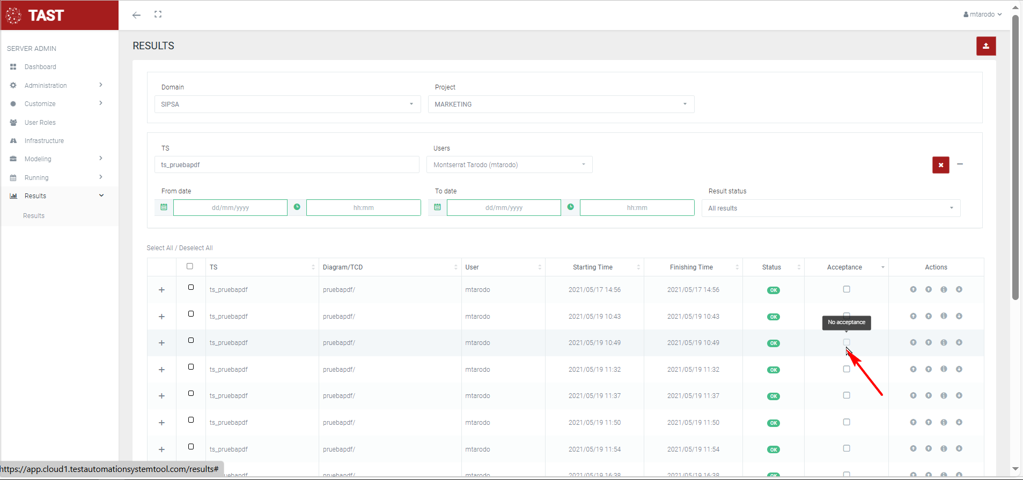Toggle fullscreen mode icon
Image resolution: width=1023 pixels, height=480 pixels.
point(158,14)
